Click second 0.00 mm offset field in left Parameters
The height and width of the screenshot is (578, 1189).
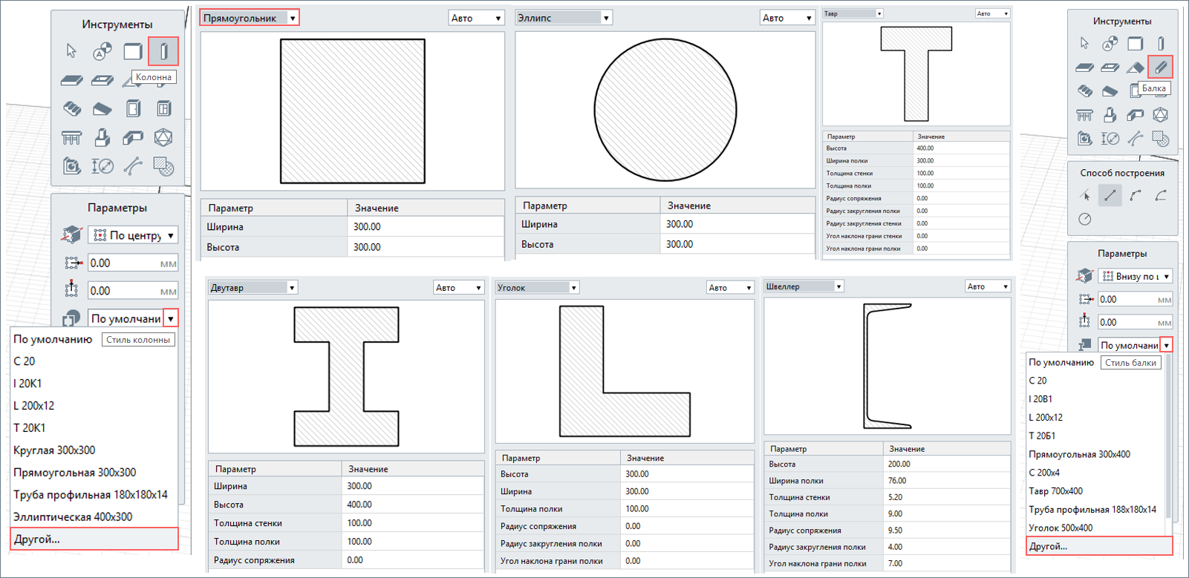[x=133, y=291]
